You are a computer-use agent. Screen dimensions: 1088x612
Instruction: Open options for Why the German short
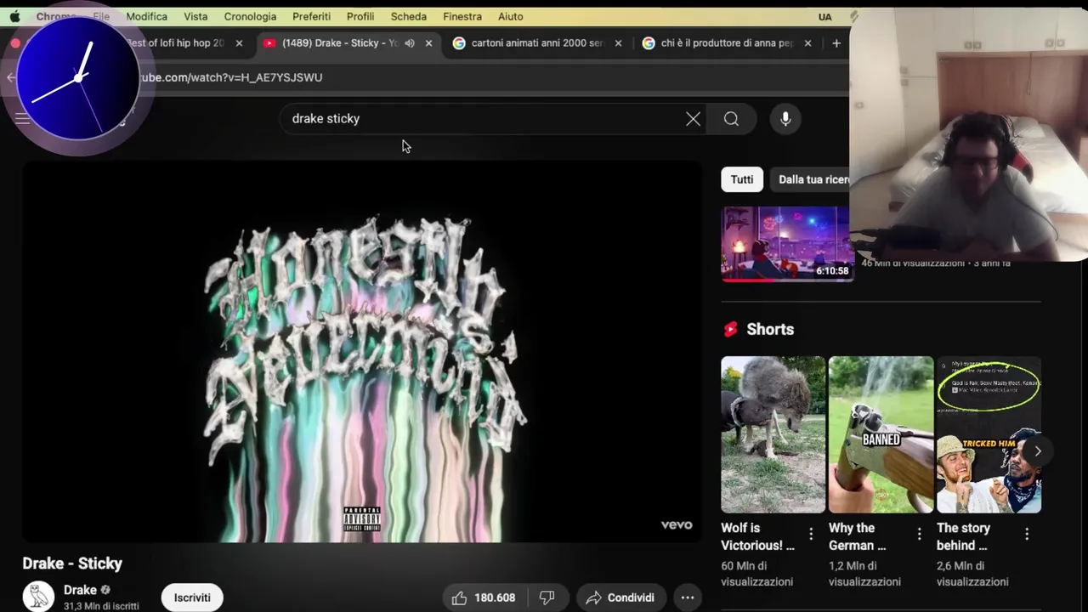[919, 534]
